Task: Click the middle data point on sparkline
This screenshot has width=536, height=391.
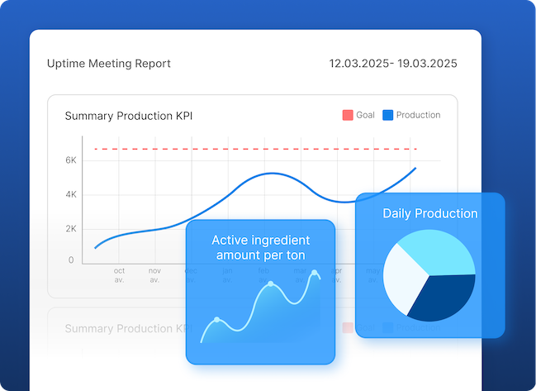Action: [271, 284]
